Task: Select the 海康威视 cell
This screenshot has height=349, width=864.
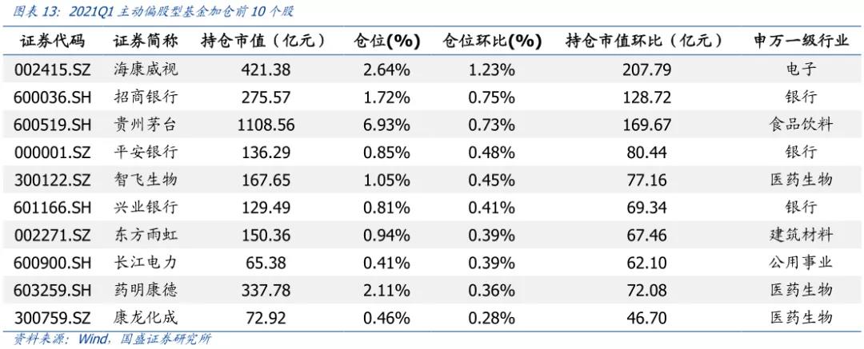Action: (146, 69)
